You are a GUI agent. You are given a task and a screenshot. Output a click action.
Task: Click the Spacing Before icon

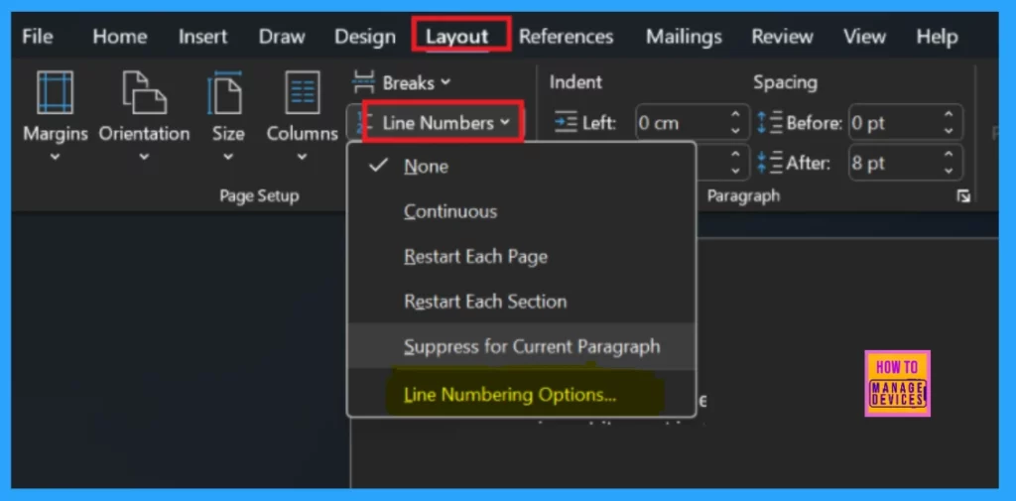pyautogui.click(x=770, y=122)
